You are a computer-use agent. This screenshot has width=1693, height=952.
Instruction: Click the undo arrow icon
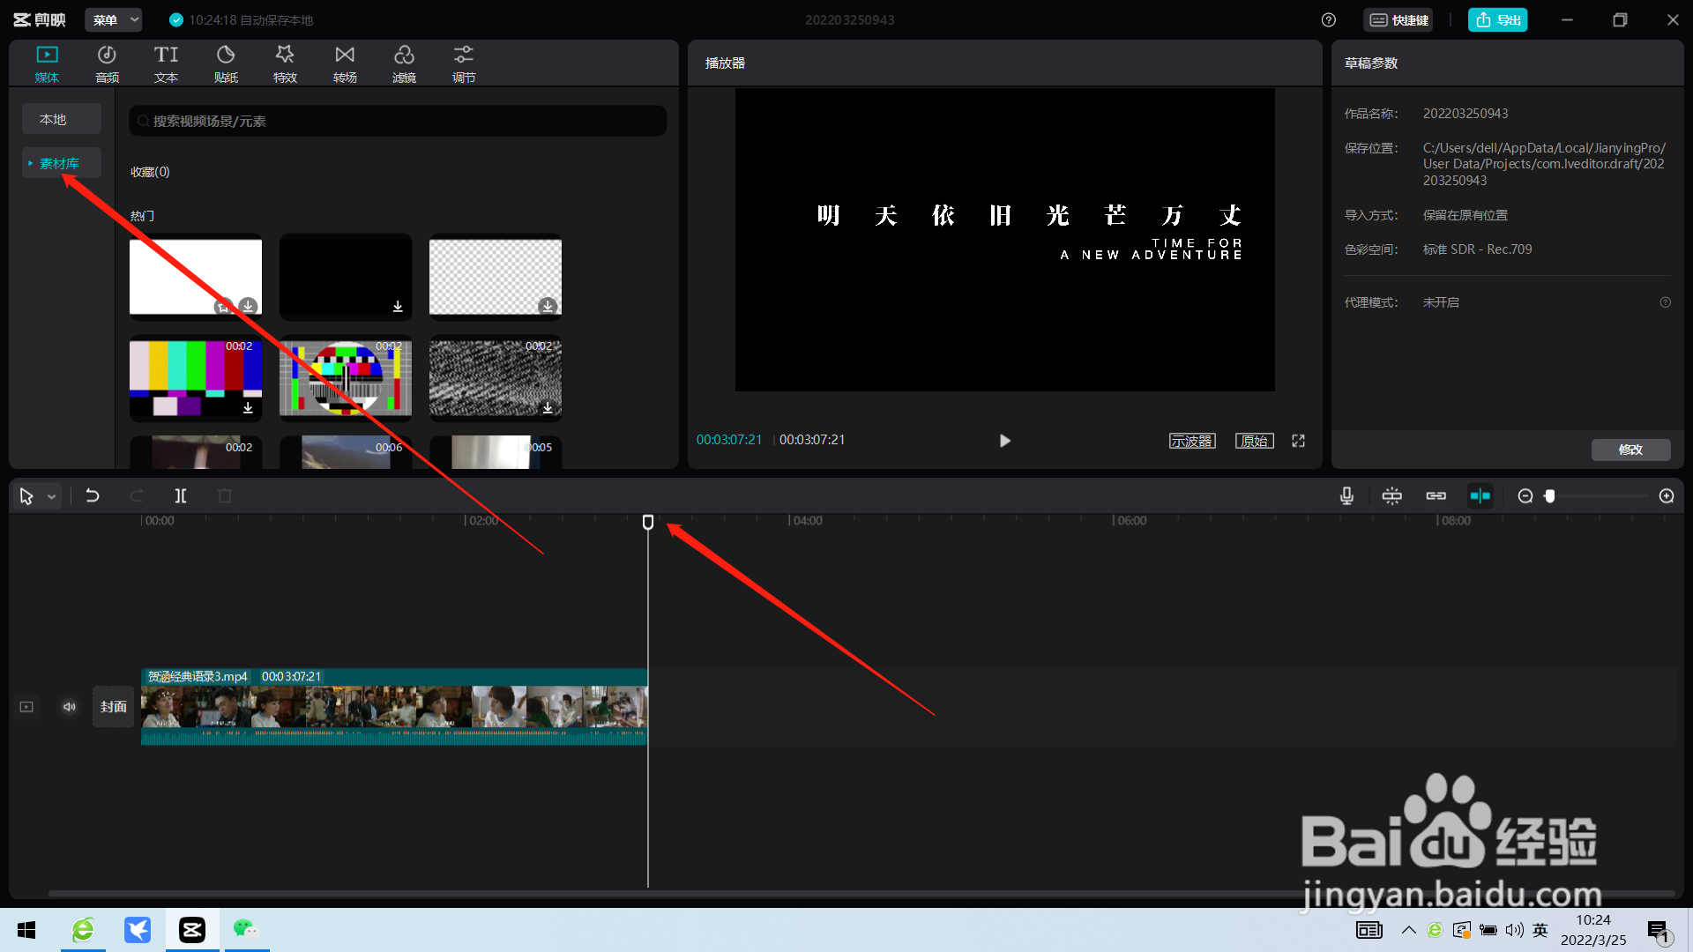pyautogui.click(x=92, y=496)
